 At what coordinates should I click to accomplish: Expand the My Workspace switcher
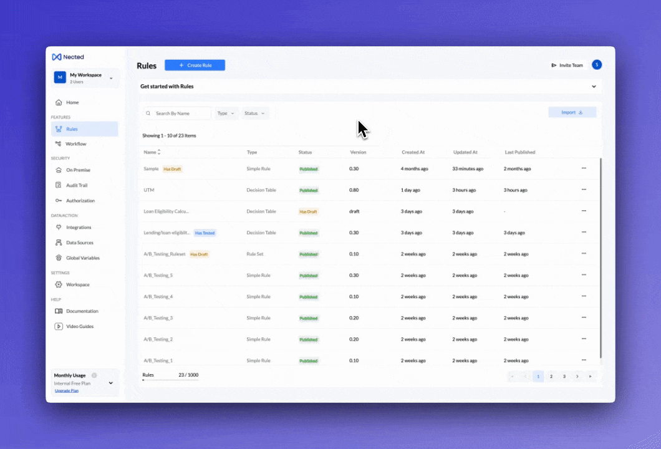coord(111,78)
